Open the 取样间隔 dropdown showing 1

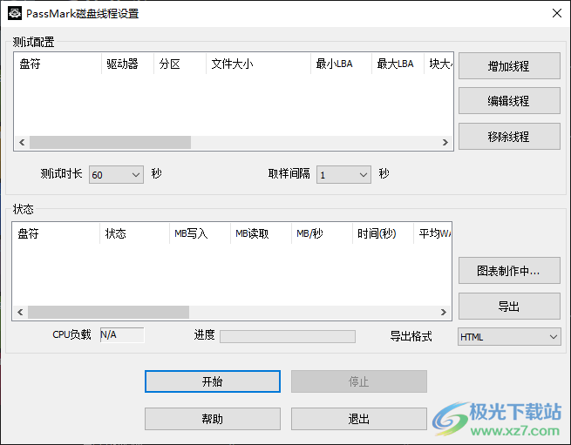(x=343, y=175)
